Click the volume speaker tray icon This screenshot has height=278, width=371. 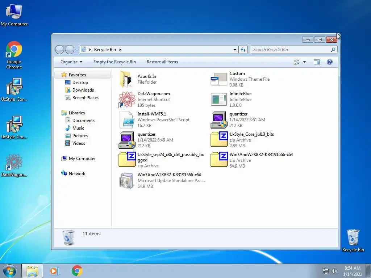point(334,271)
